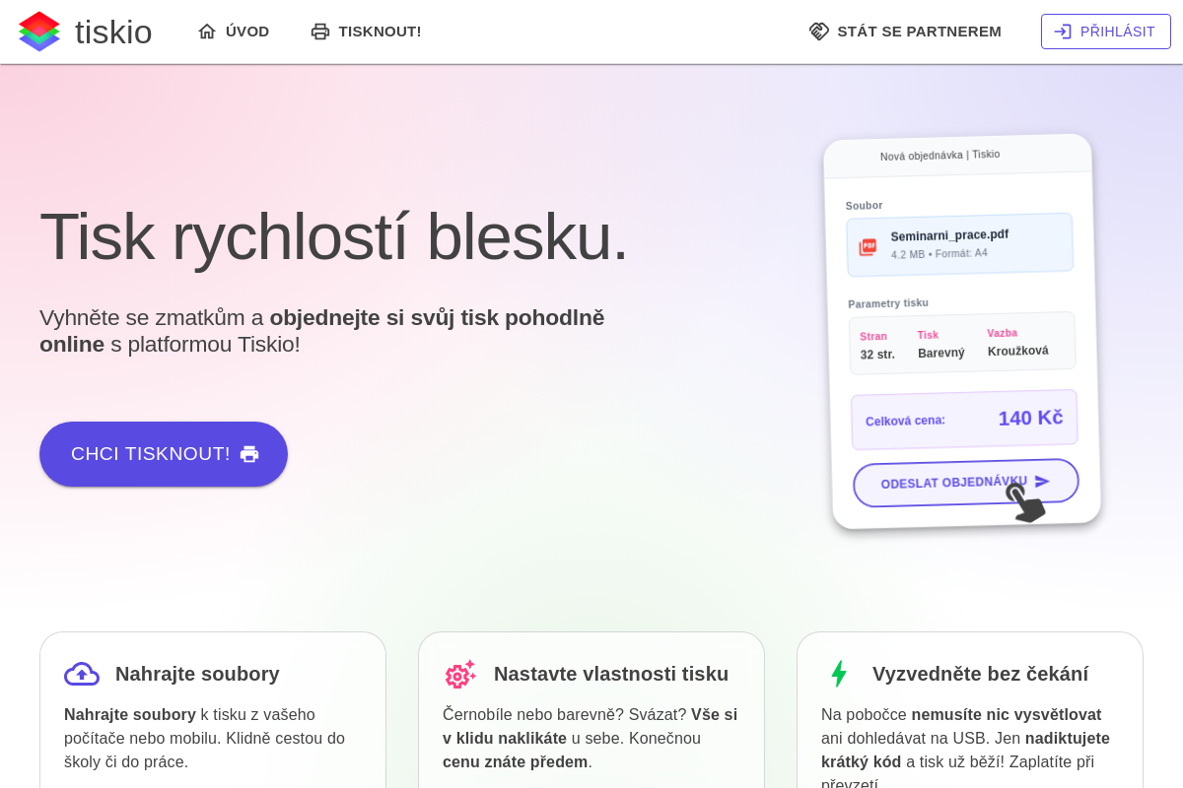
Task: Click the pointing hand cursor icon
Action: click(x=1025, y=501)
